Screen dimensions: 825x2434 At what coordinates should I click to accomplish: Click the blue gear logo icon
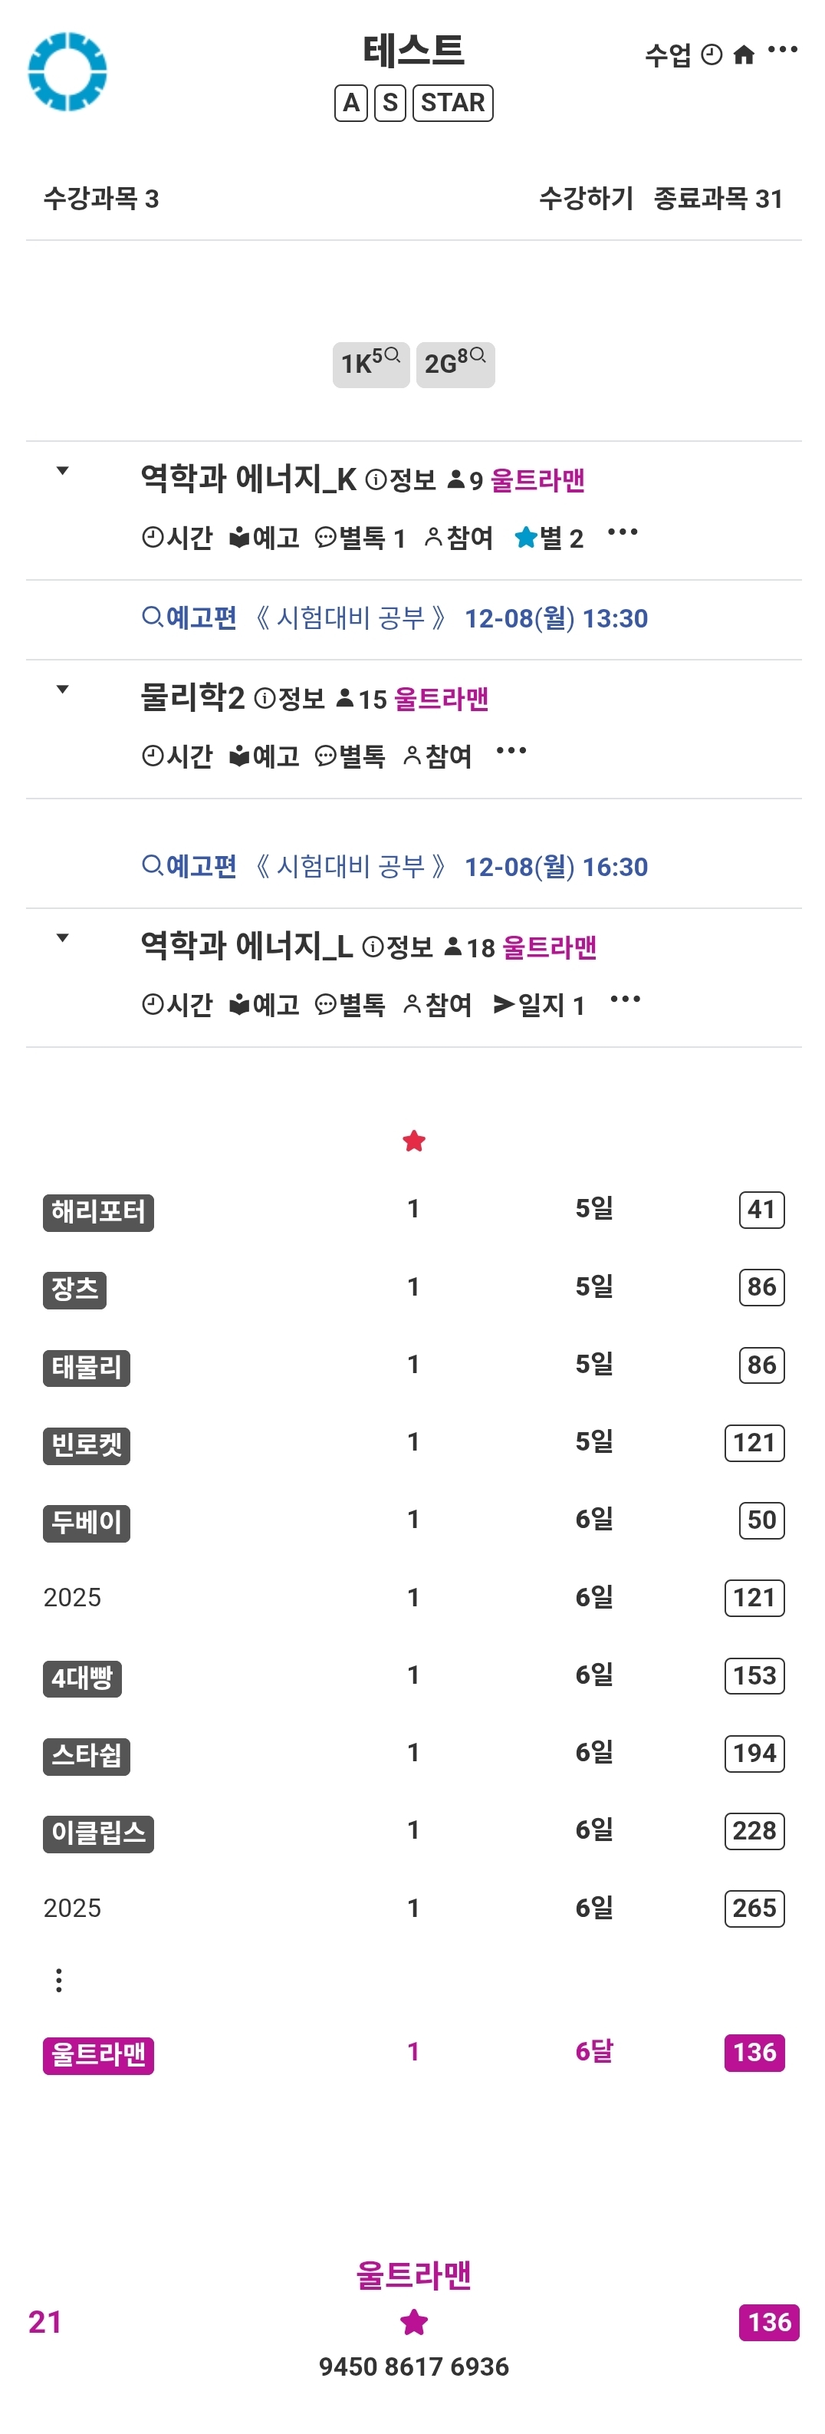click(67, 72)
